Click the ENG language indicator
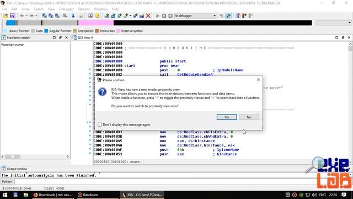Viewport: 353px width, 199px height. [322, 195]
